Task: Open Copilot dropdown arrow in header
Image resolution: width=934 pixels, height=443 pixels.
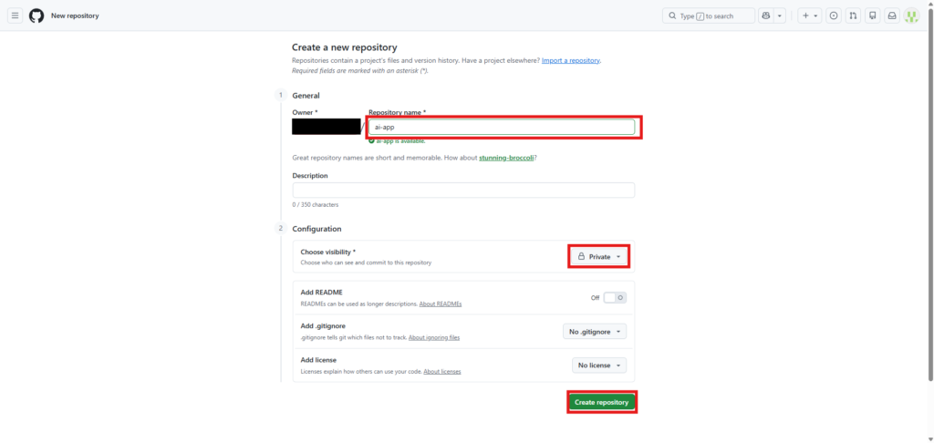Action: [780, 16]
